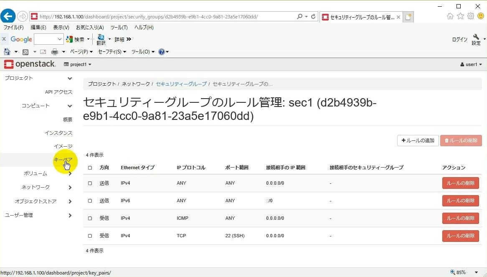Select all rules with header checkbox
This screenshot has width=487, height=277.
tap(90, 168)
